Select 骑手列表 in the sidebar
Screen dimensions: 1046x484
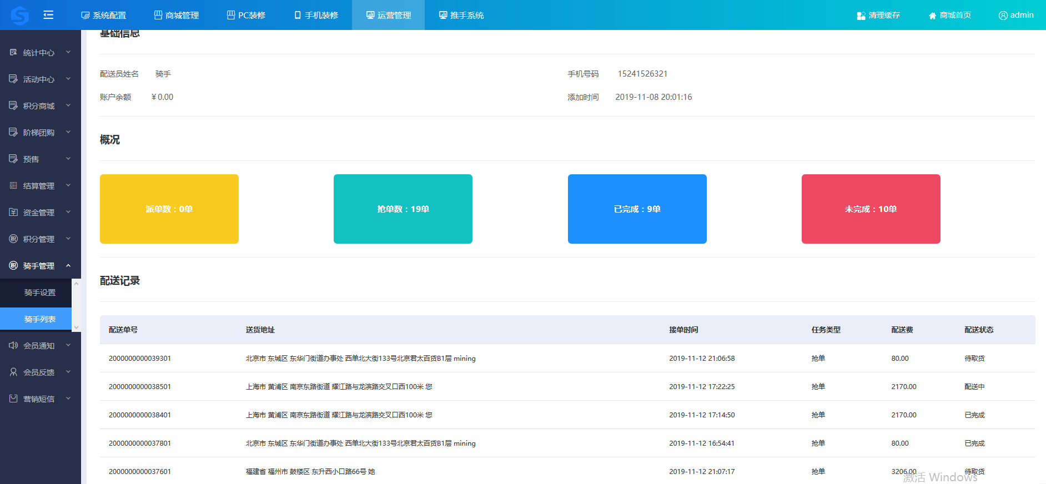coord(40,319)
